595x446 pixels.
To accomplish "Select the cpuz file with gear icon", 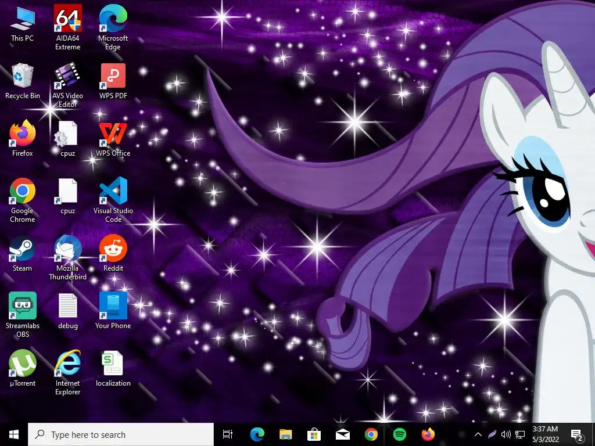I will pos(67,139).
